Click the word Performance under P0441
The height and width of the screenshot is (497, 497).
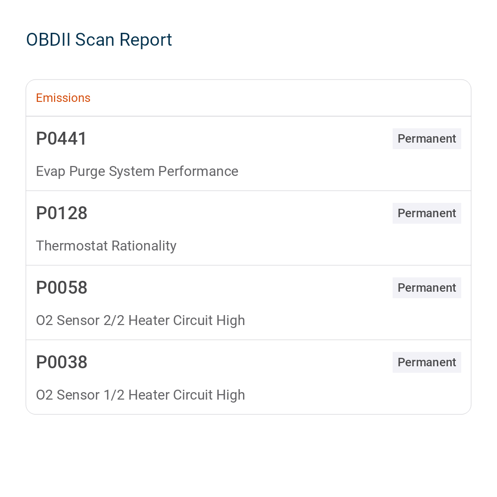pos(198,171)
